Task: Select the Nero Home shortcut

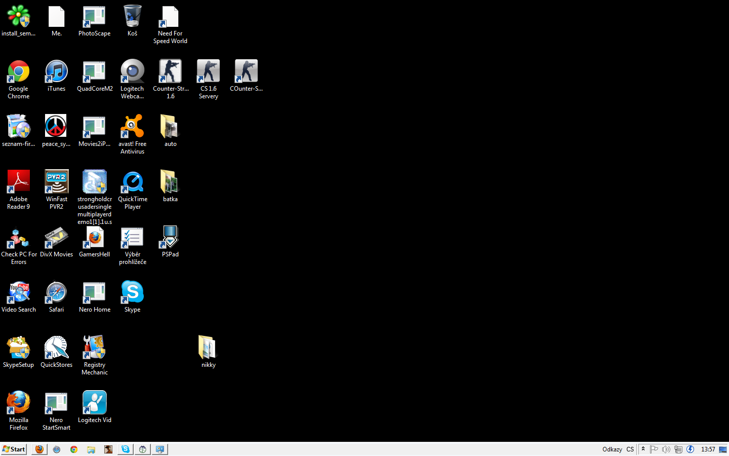Action: coord(94,293)
